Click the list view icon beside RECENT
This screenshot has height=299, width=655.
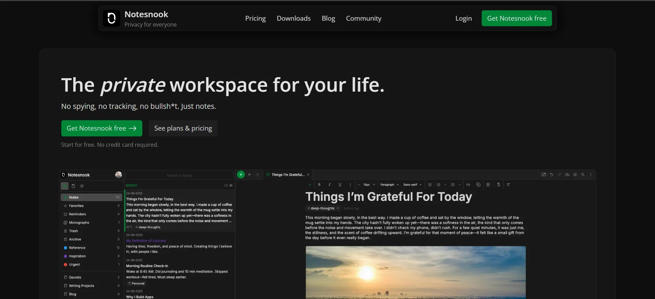click(231, 185)
